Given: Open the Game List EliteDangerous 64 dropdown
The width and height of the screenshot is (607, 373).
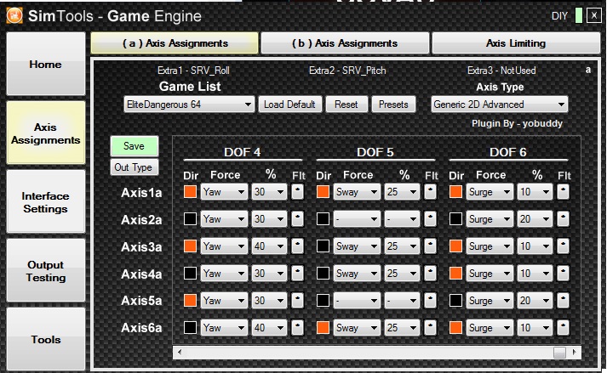Looking at the screenshot, I should point(189,105).
